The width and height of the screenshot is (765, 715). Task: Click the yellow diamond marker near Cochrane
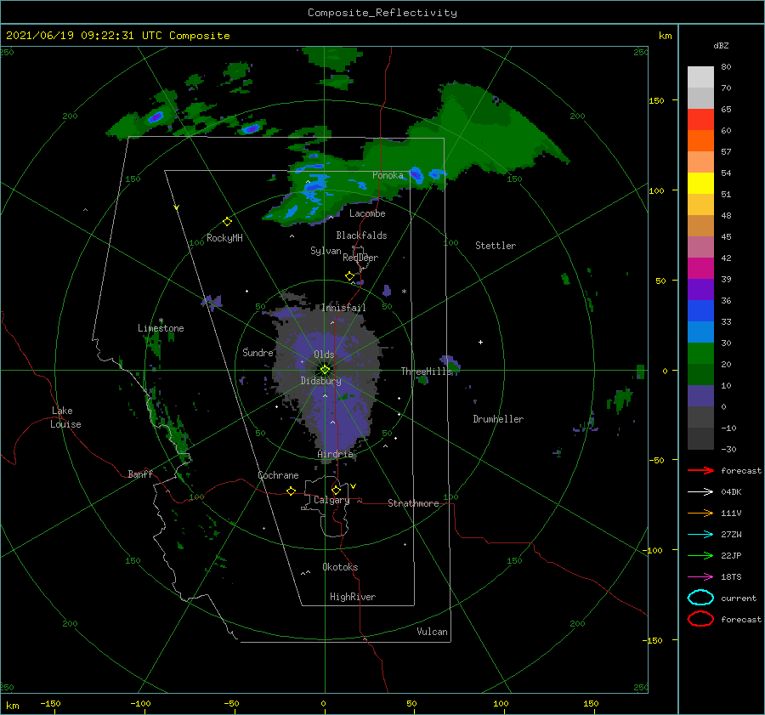pos(292,491)
